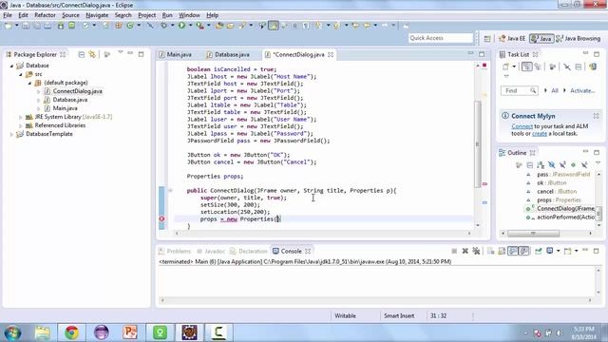Viewport: 608px width, 342px height.
Task: Open Chrome from the Windows taskbar
Action: pos(72,332)
